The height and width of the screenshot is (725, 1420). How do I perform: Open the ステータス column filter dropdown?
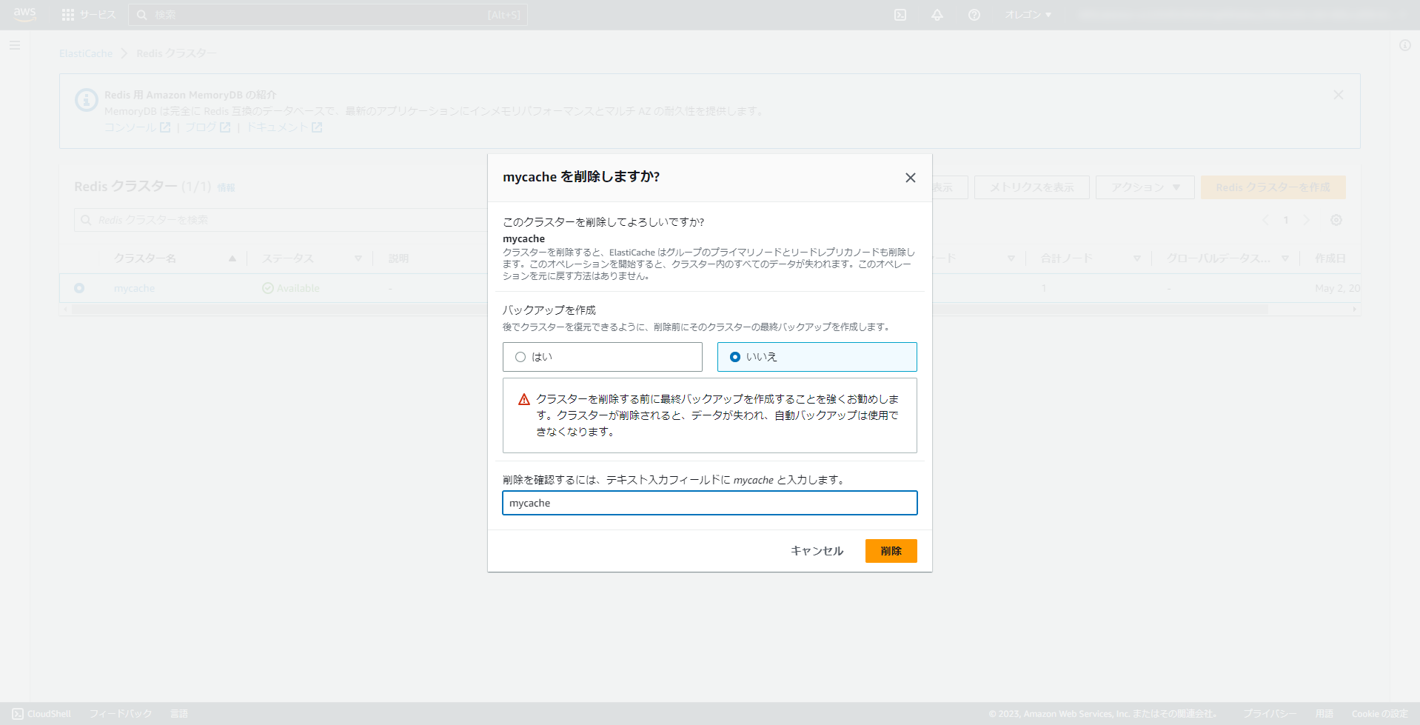358,258
